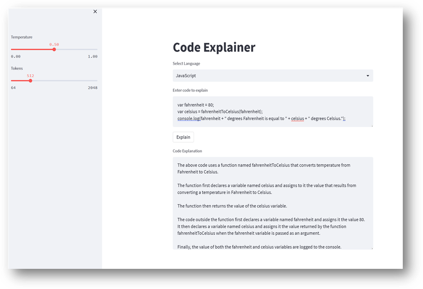
Task: Click the Code Explainer heading
Action: click(x=214, y=48)
